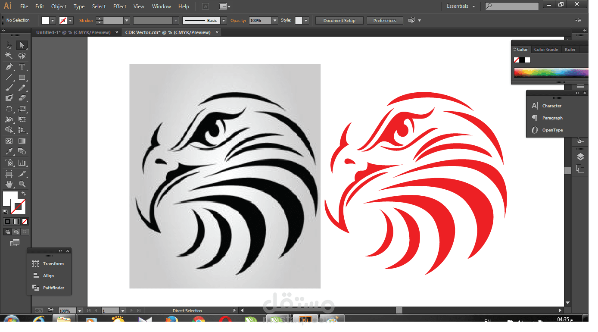
Task: Select the Perspective Grid tool
Action: [22, 130]
